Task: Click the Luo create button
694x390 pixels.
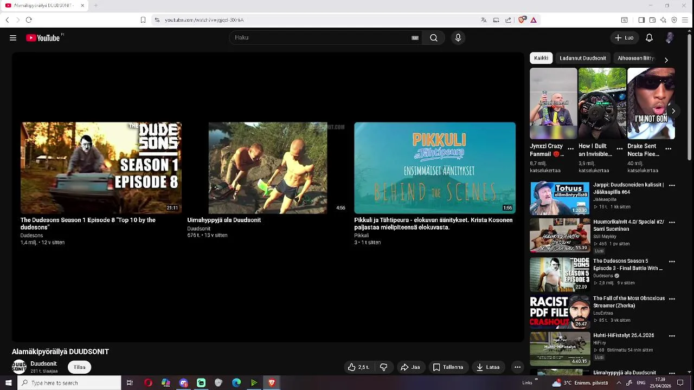Action: (x=624, y=38)
